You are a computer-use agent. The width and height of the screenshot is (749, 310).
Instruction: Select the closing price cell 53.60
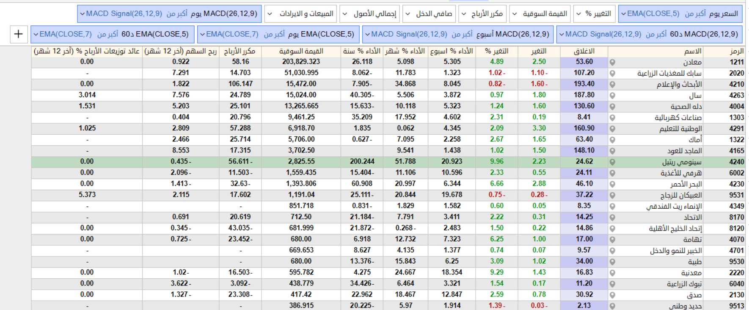coord(584,62)
